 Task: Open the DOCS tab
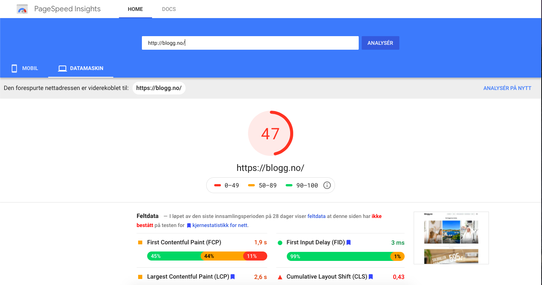coord(169,9)
